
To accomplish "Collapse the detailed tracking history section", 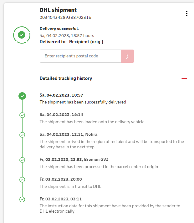I will (184, 78).
